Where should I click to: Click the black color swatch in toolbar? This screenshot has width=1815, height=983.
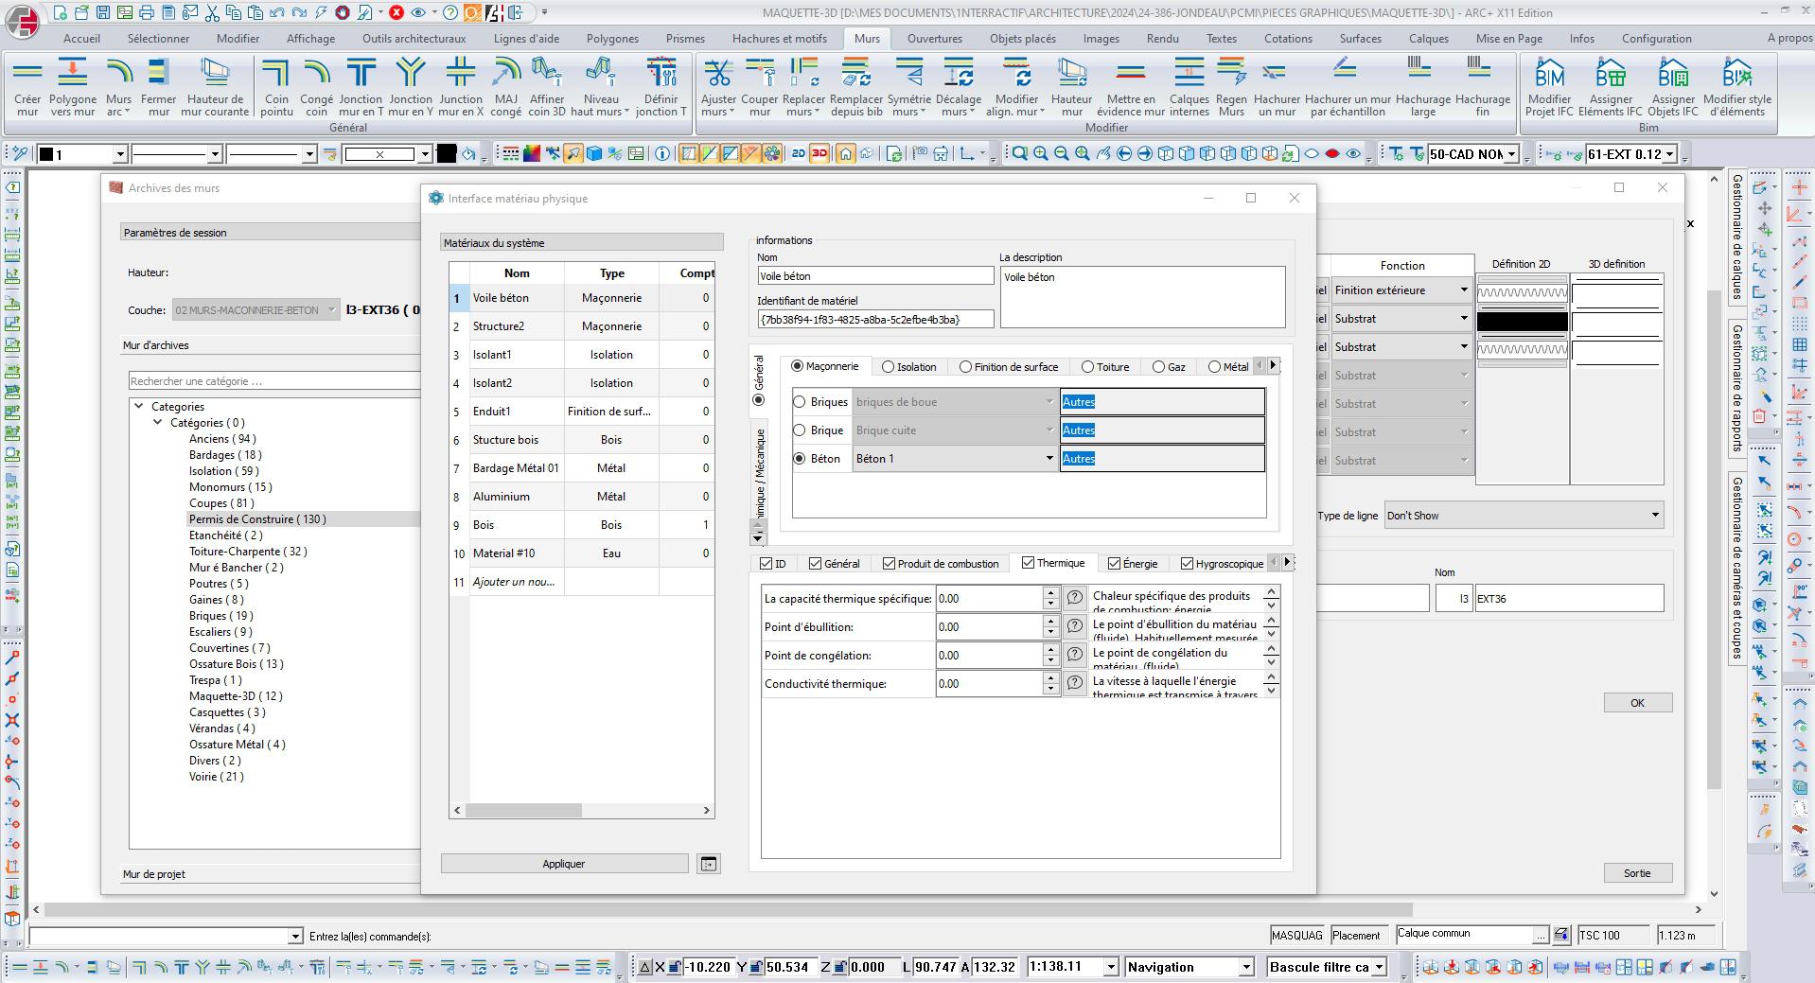[x=447, y=154]
